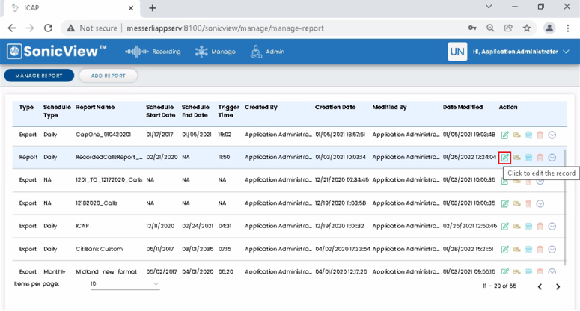Edit the 12182020_Calls export record
The image size is (580, 311).
pos(504,203)
